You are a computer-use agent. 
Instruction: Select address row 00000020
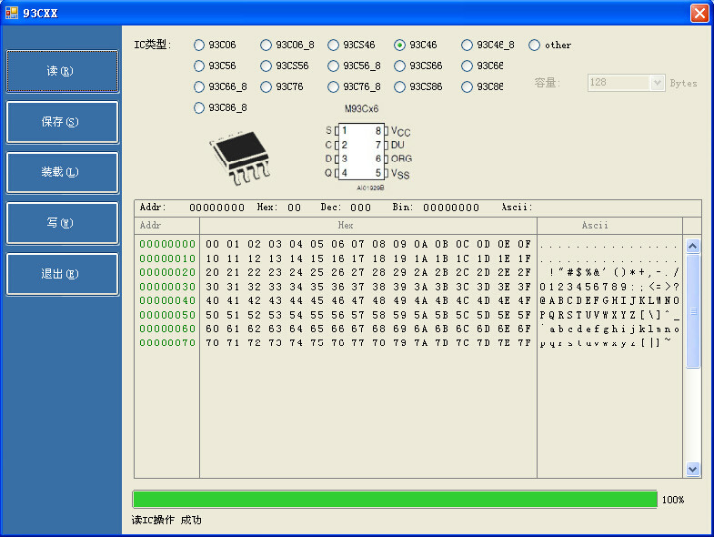(167, 273)
